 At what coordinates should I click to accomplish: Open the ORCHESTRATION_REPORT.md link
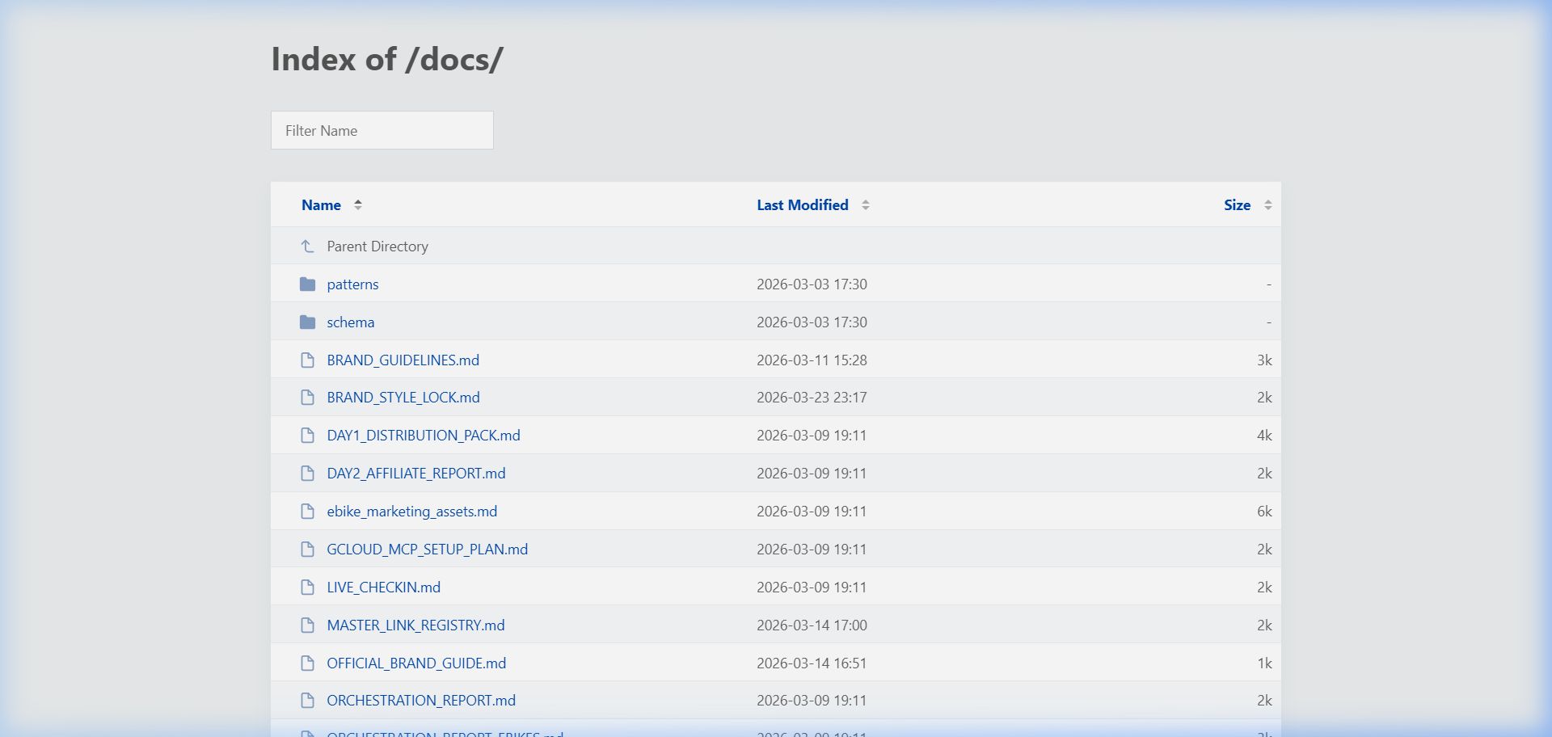(420, 701)
